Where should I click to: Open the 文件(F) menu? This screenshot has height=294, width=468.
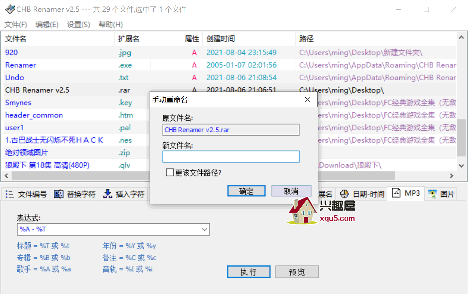tap(16, 24)
